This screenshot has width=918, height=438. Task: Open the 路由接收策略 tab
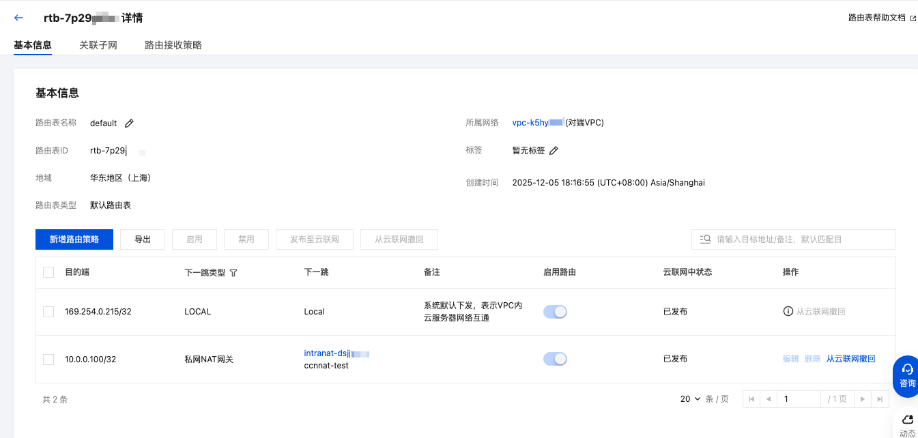(x=173, y=45)
